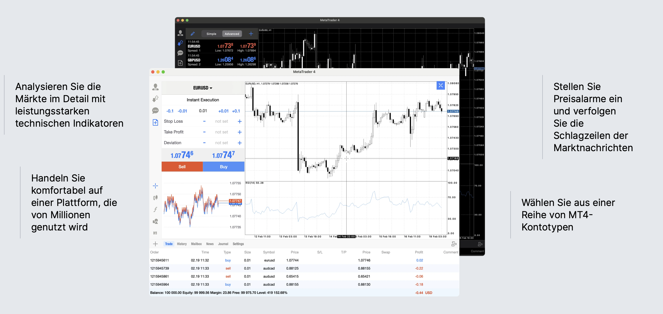Click the Symbol column header

(x=269, y=252)
